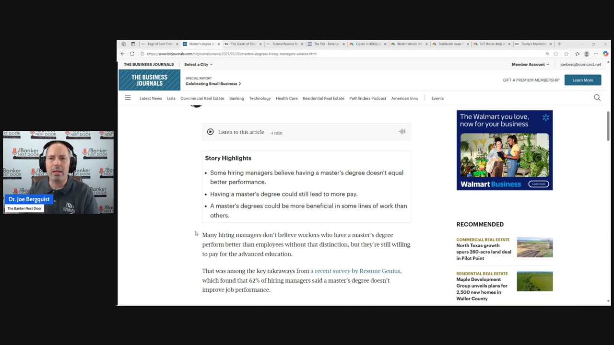The width and height of the screenshot is (614, 345).
Task: Open North Texas growth article
Action: [484, 252]
